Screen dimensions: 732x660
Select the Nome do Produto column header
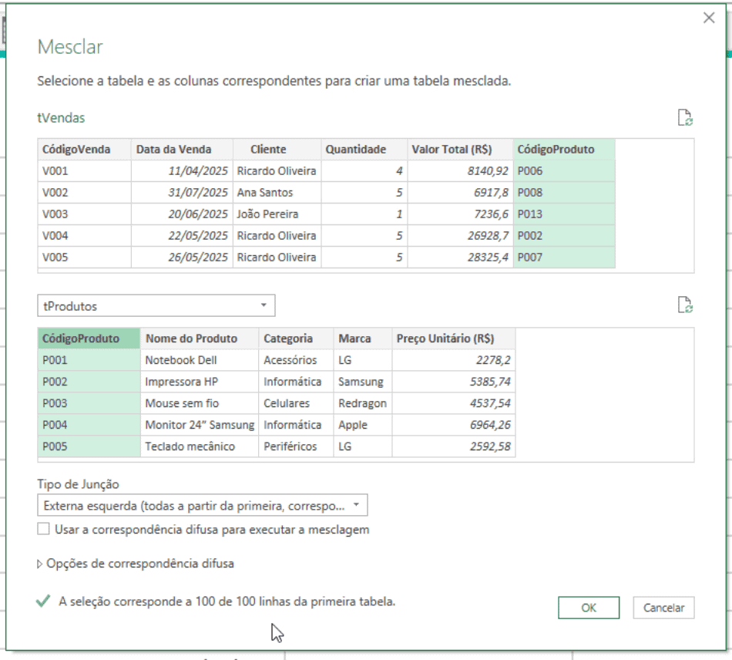point(199,338)
